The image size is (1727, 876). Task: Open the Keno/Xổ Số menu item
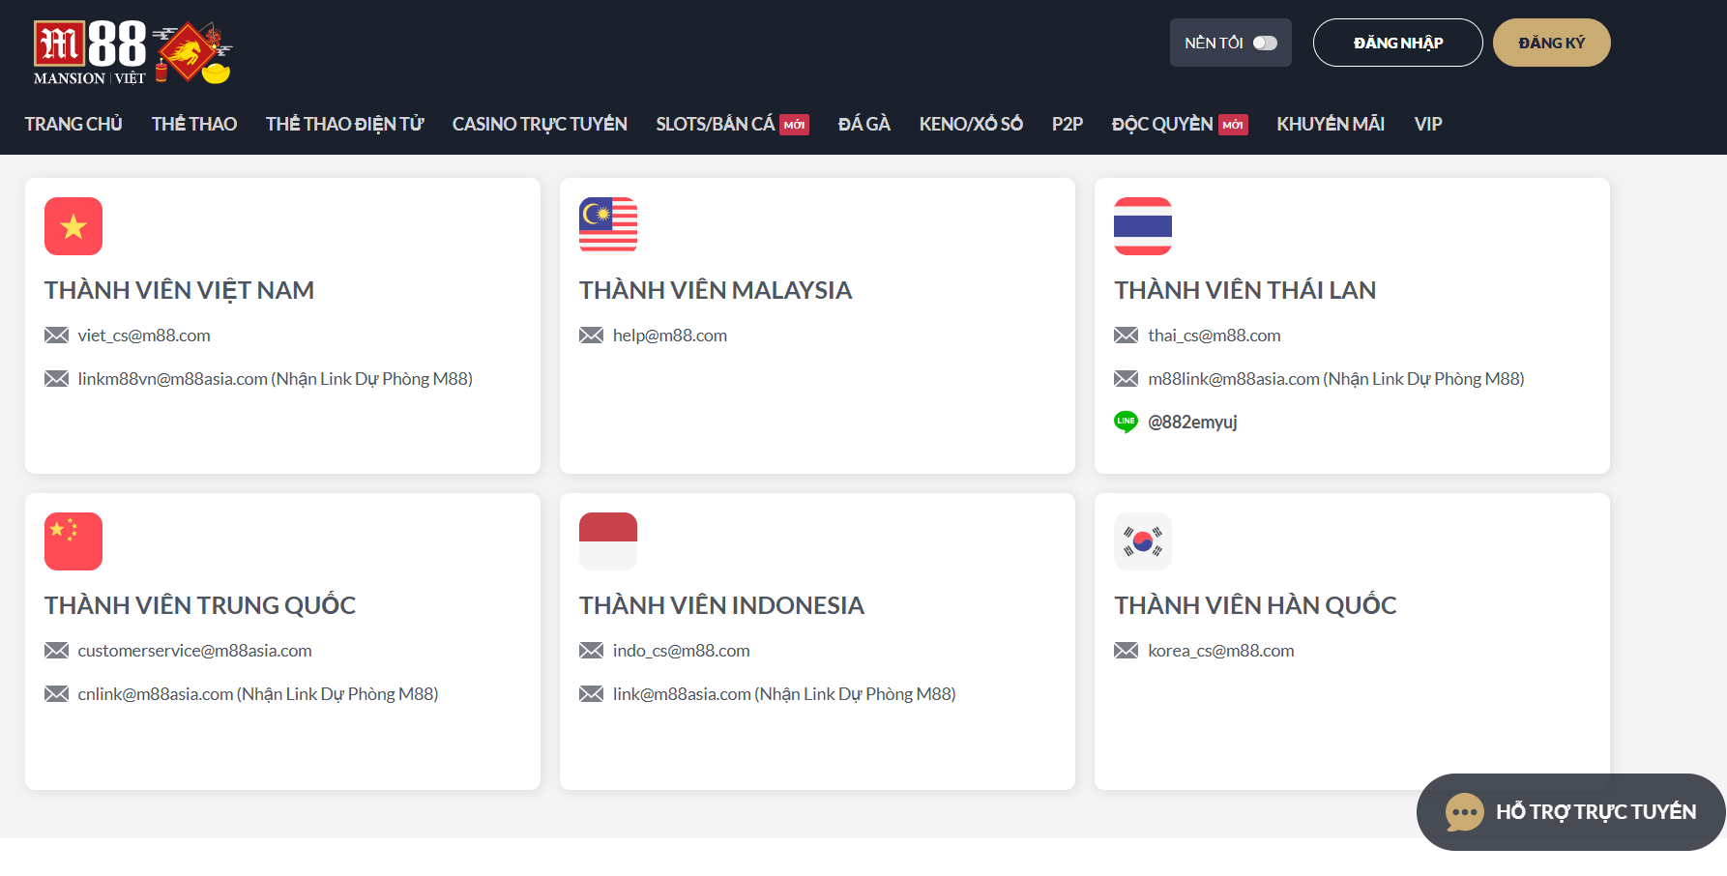coord(971,124)
